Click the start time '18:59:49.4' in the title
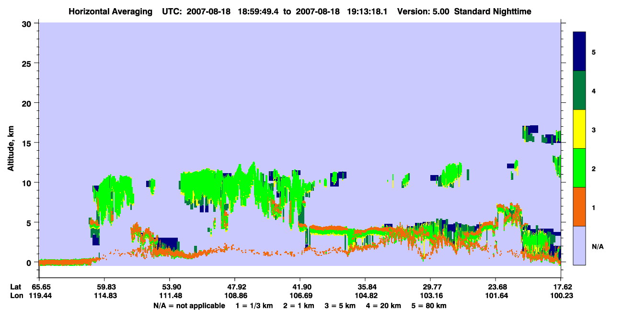Viewport: 623px width, 319px height. (257, 11)
